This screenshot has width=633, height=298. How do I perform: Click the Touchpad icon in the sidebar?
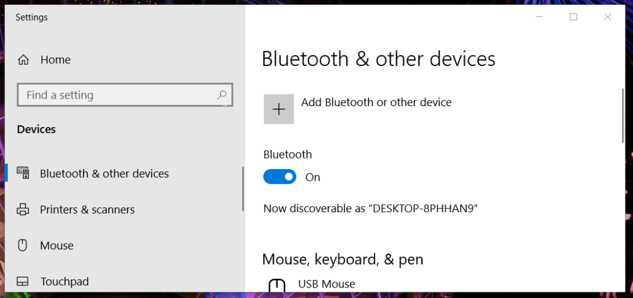click(x=23, y=281)
